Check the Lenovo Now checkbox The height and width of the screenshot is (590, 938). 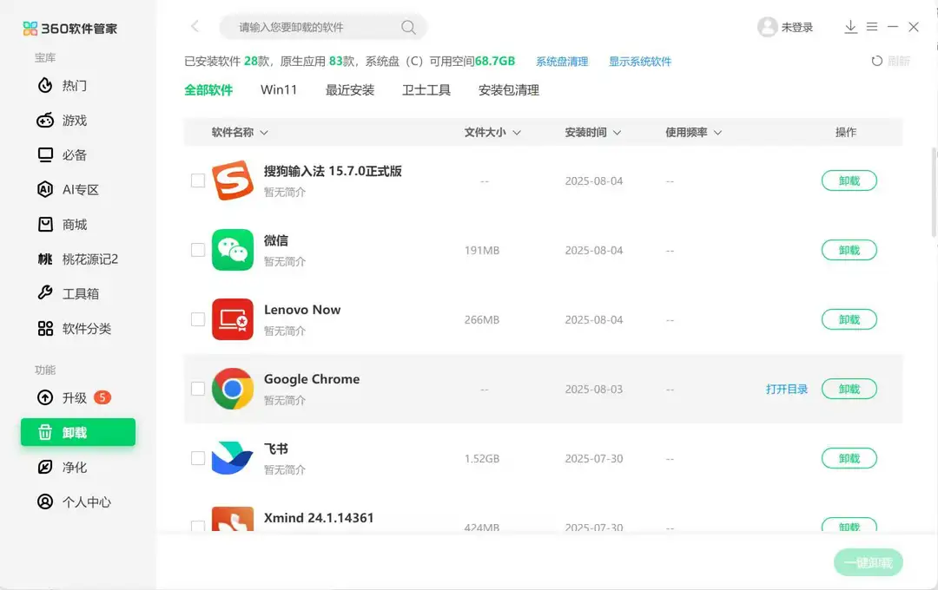(x=198, y=319)
